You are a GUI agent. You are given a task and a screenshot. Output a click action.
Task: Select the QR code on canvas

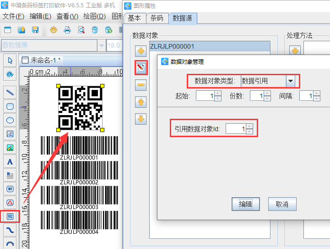80,108
